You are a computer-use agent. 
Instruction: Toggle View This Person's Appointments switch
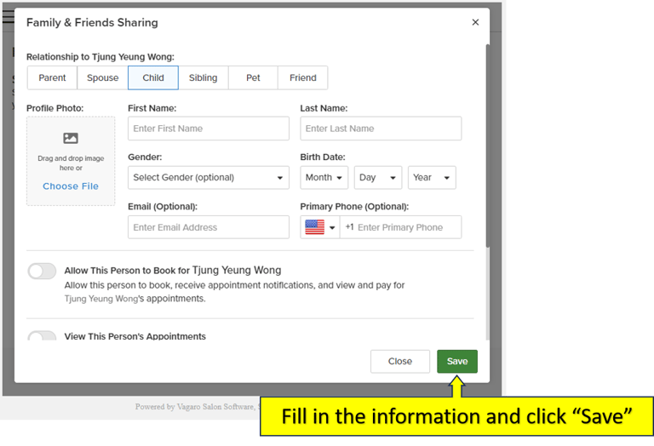42,335
